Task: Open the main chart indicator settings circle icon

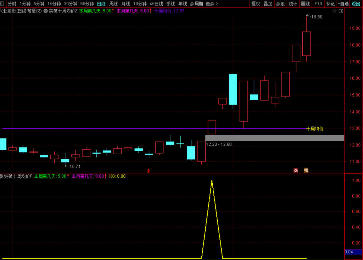Action: click(x=46, y=11)
